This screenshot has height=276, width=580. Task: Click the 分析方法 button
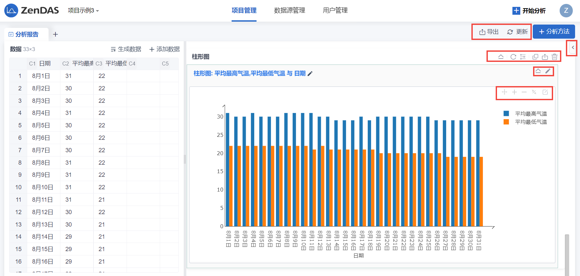[554, 32]
